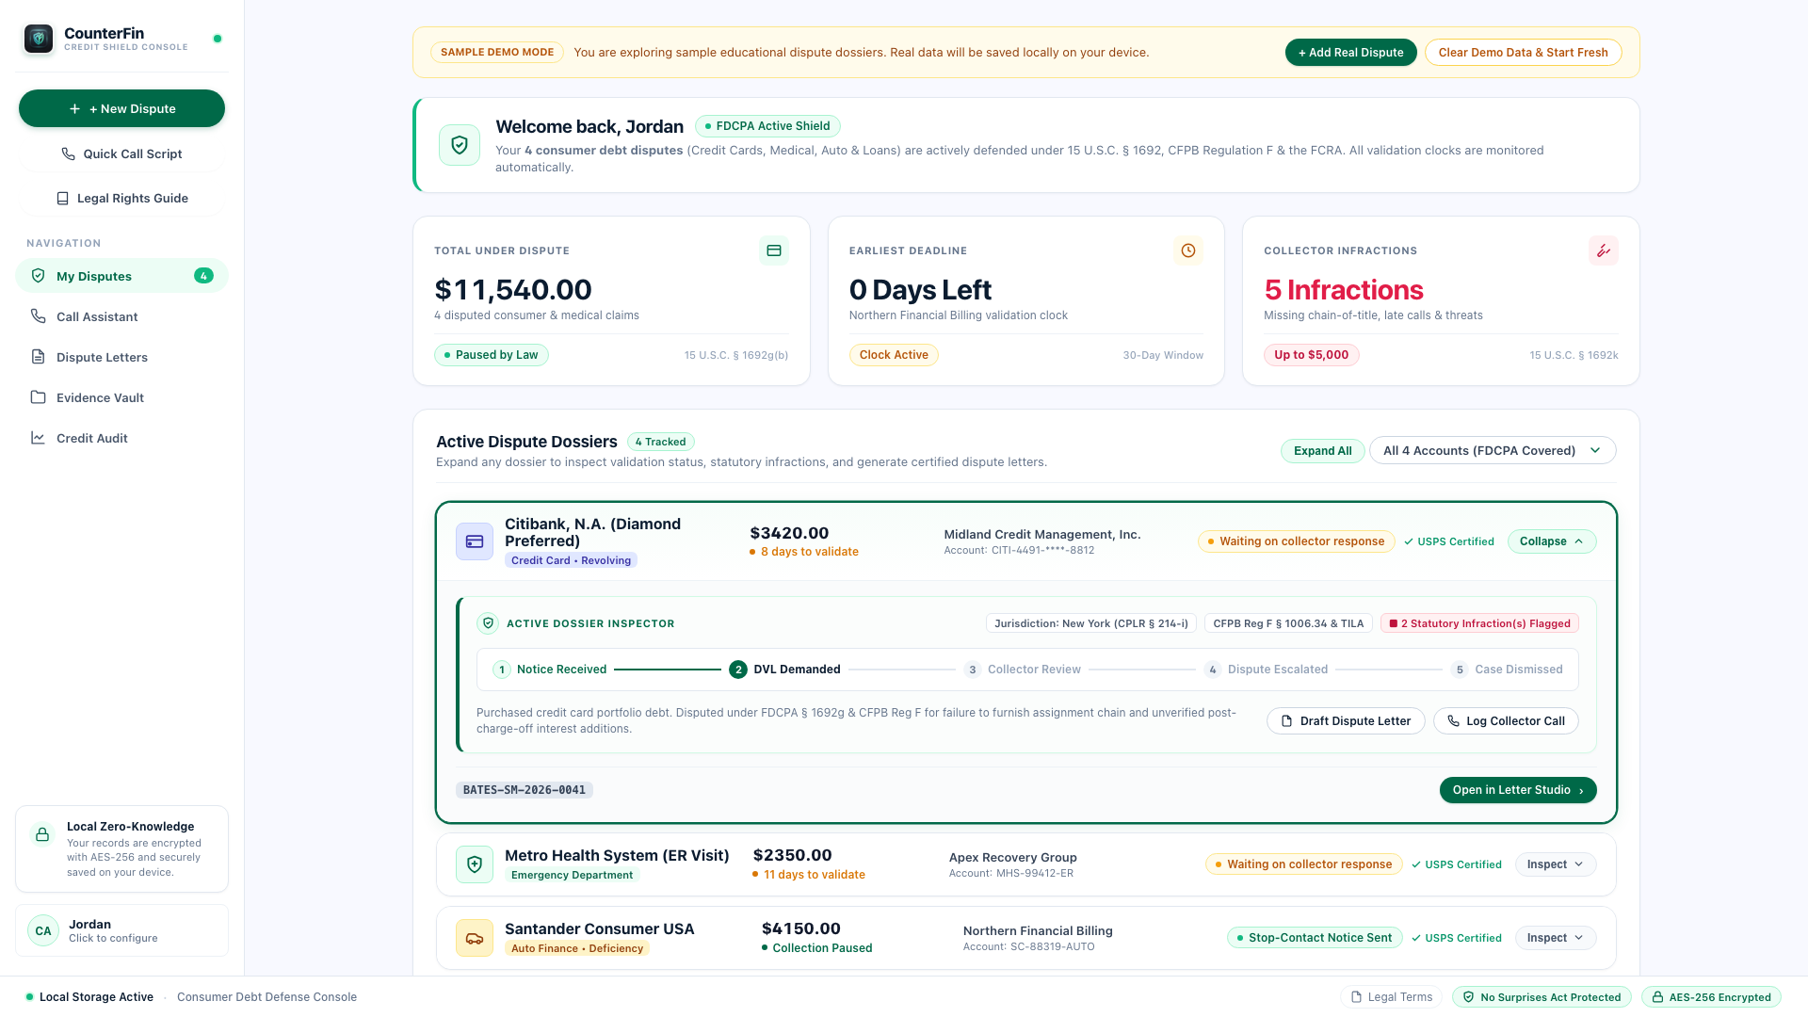Collapse the Citibank dossier
The width and height of the screenshot is (1808, 1017).
click(x=1552, y=541)
